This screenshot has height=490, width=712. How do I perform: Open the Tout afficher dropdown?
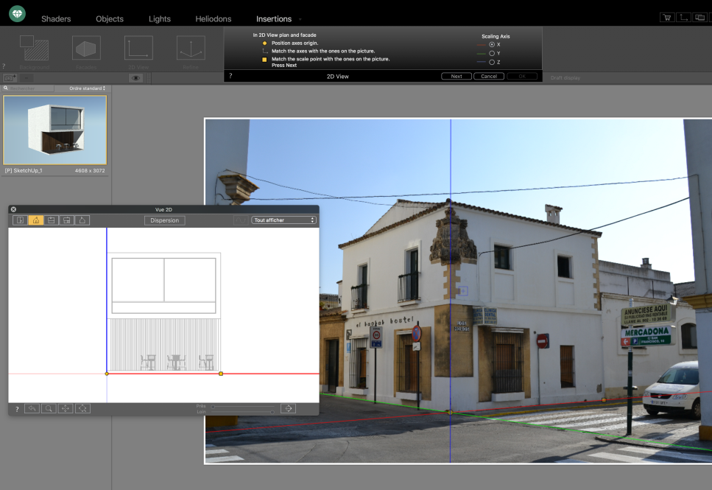coord(283,220)
